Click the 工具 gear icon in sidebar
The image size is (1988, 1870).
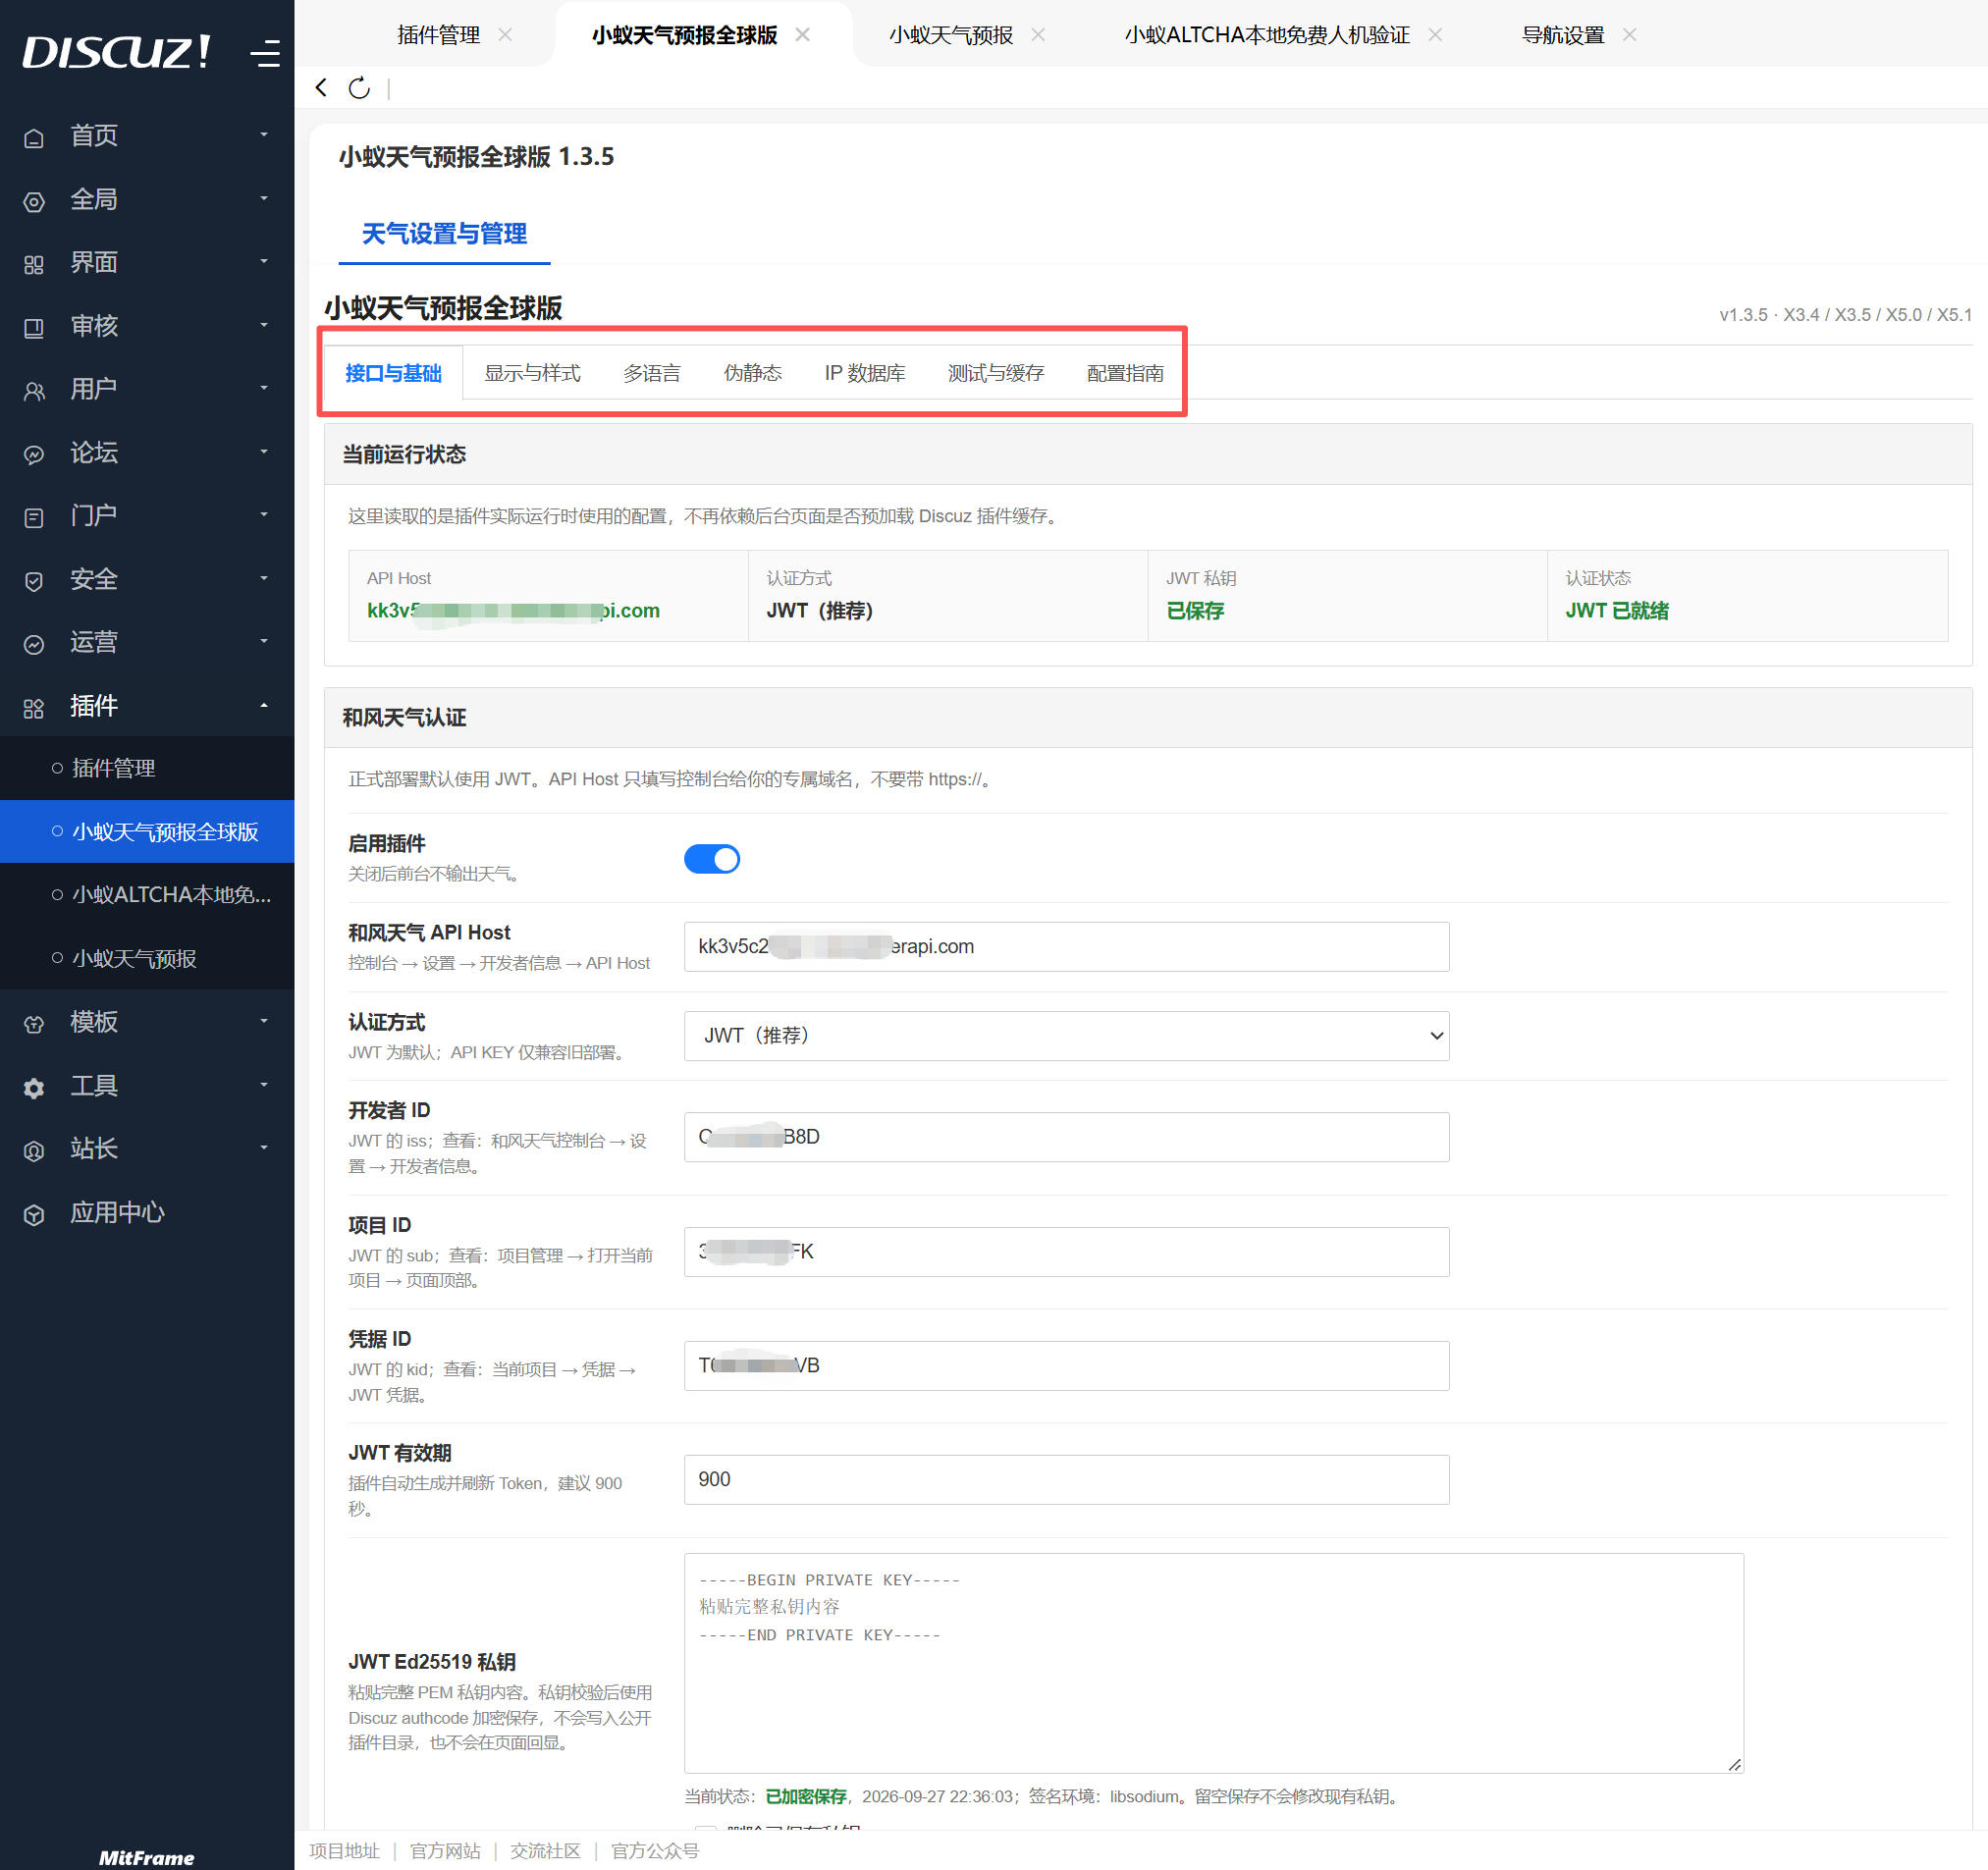34,1087
